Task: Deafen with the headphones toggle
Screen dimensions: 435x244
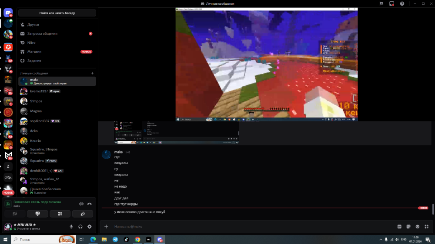Action: pyautogui.click(x=80, y=227)
